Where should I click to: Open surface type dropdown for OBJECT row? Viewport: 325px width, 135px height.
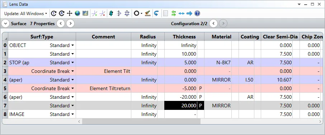pos(72,45)
